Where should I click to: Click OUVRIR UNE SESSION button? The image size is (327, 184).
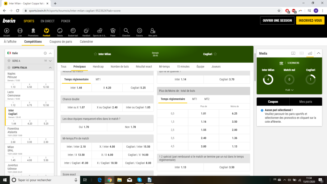pos(277,20)
